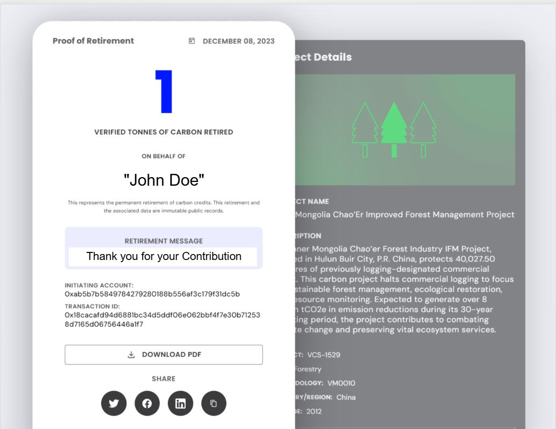556x429 pixels.
Task: Click the 'TRANSACTION ID:' label
Action: click(x=92, y=306)
